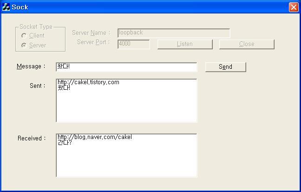Click the 왔다! line in the Sent box
This screenshot has width=301, height=192.
click(64, 88)
